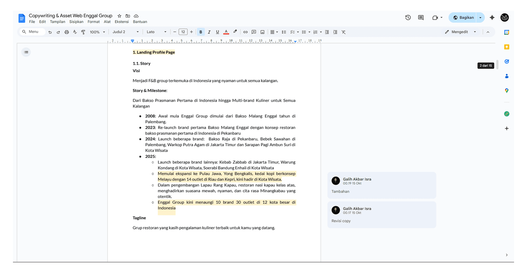Viewport: 527px width, 273px height.
Task: Expand sharing options arrow next to Bagikan
Action: click(480, 18)
